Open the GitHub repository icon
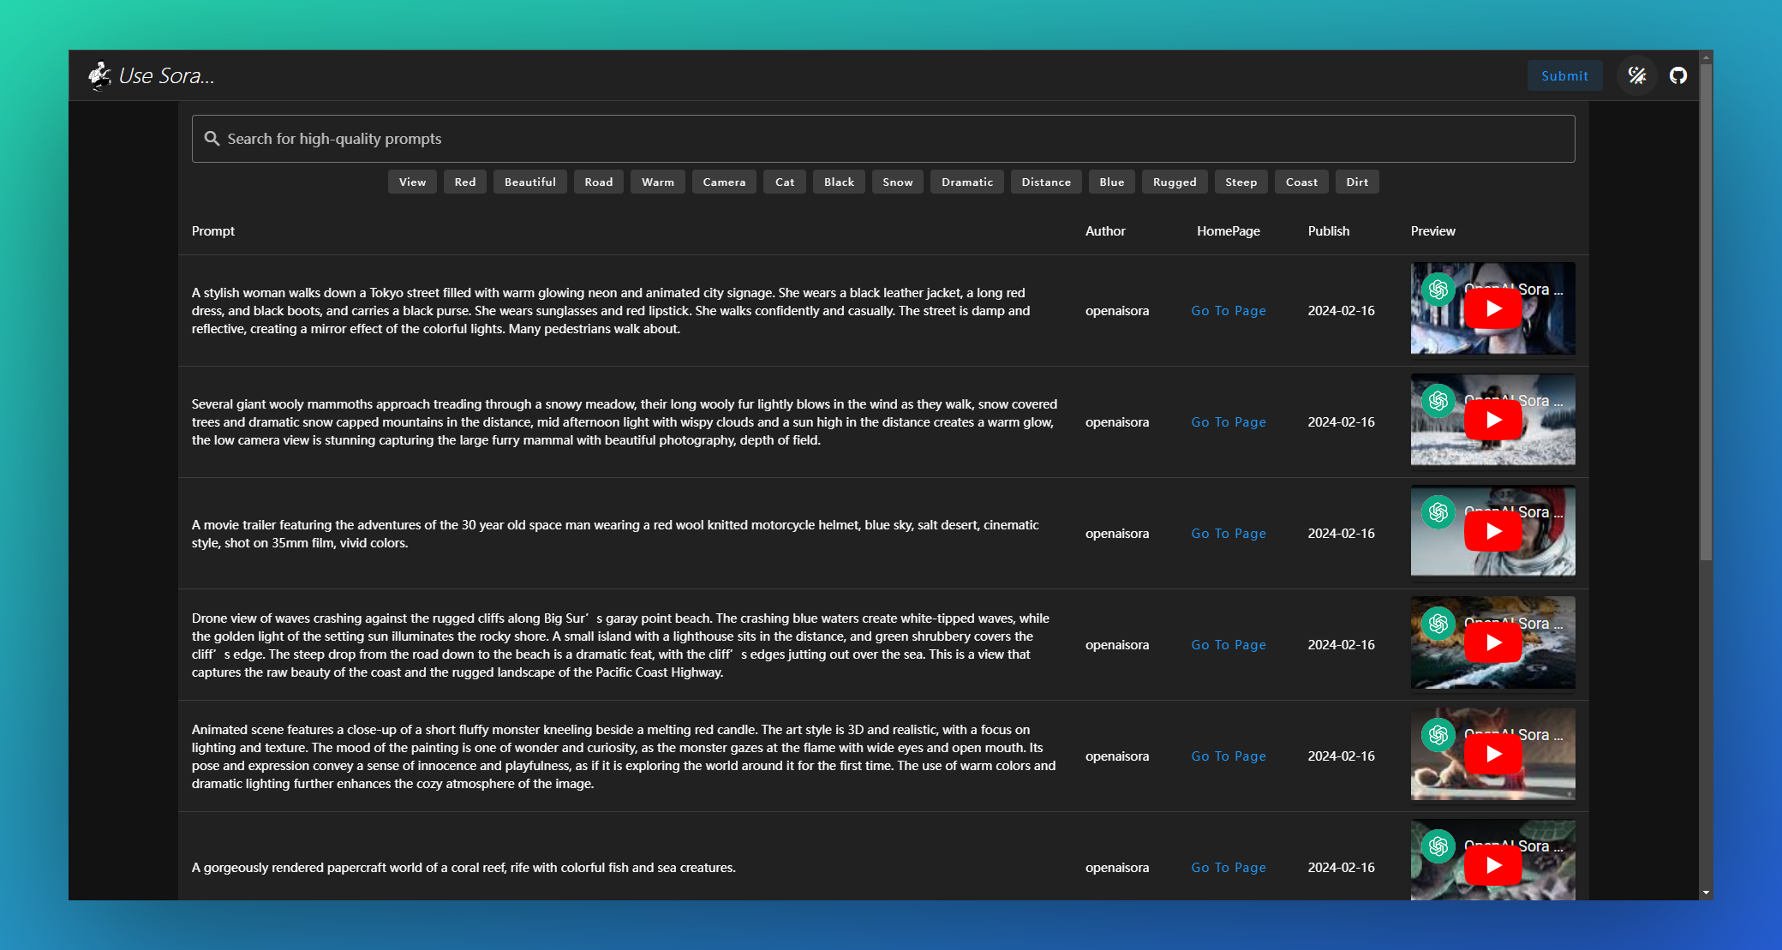The image size is (1782, 950). (x=1678, y=75)
